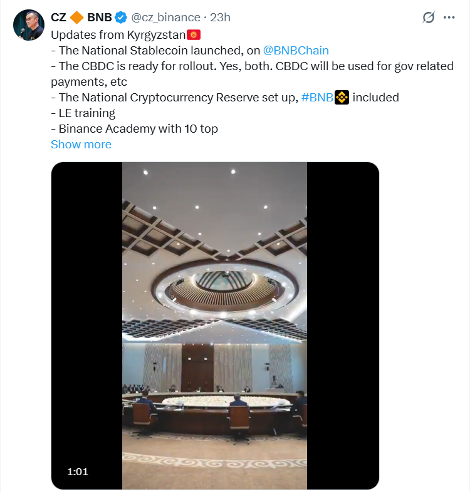This screenshot has width=470, height=492.
Task: Open the #BNB hashtag link
Action: 318,97
